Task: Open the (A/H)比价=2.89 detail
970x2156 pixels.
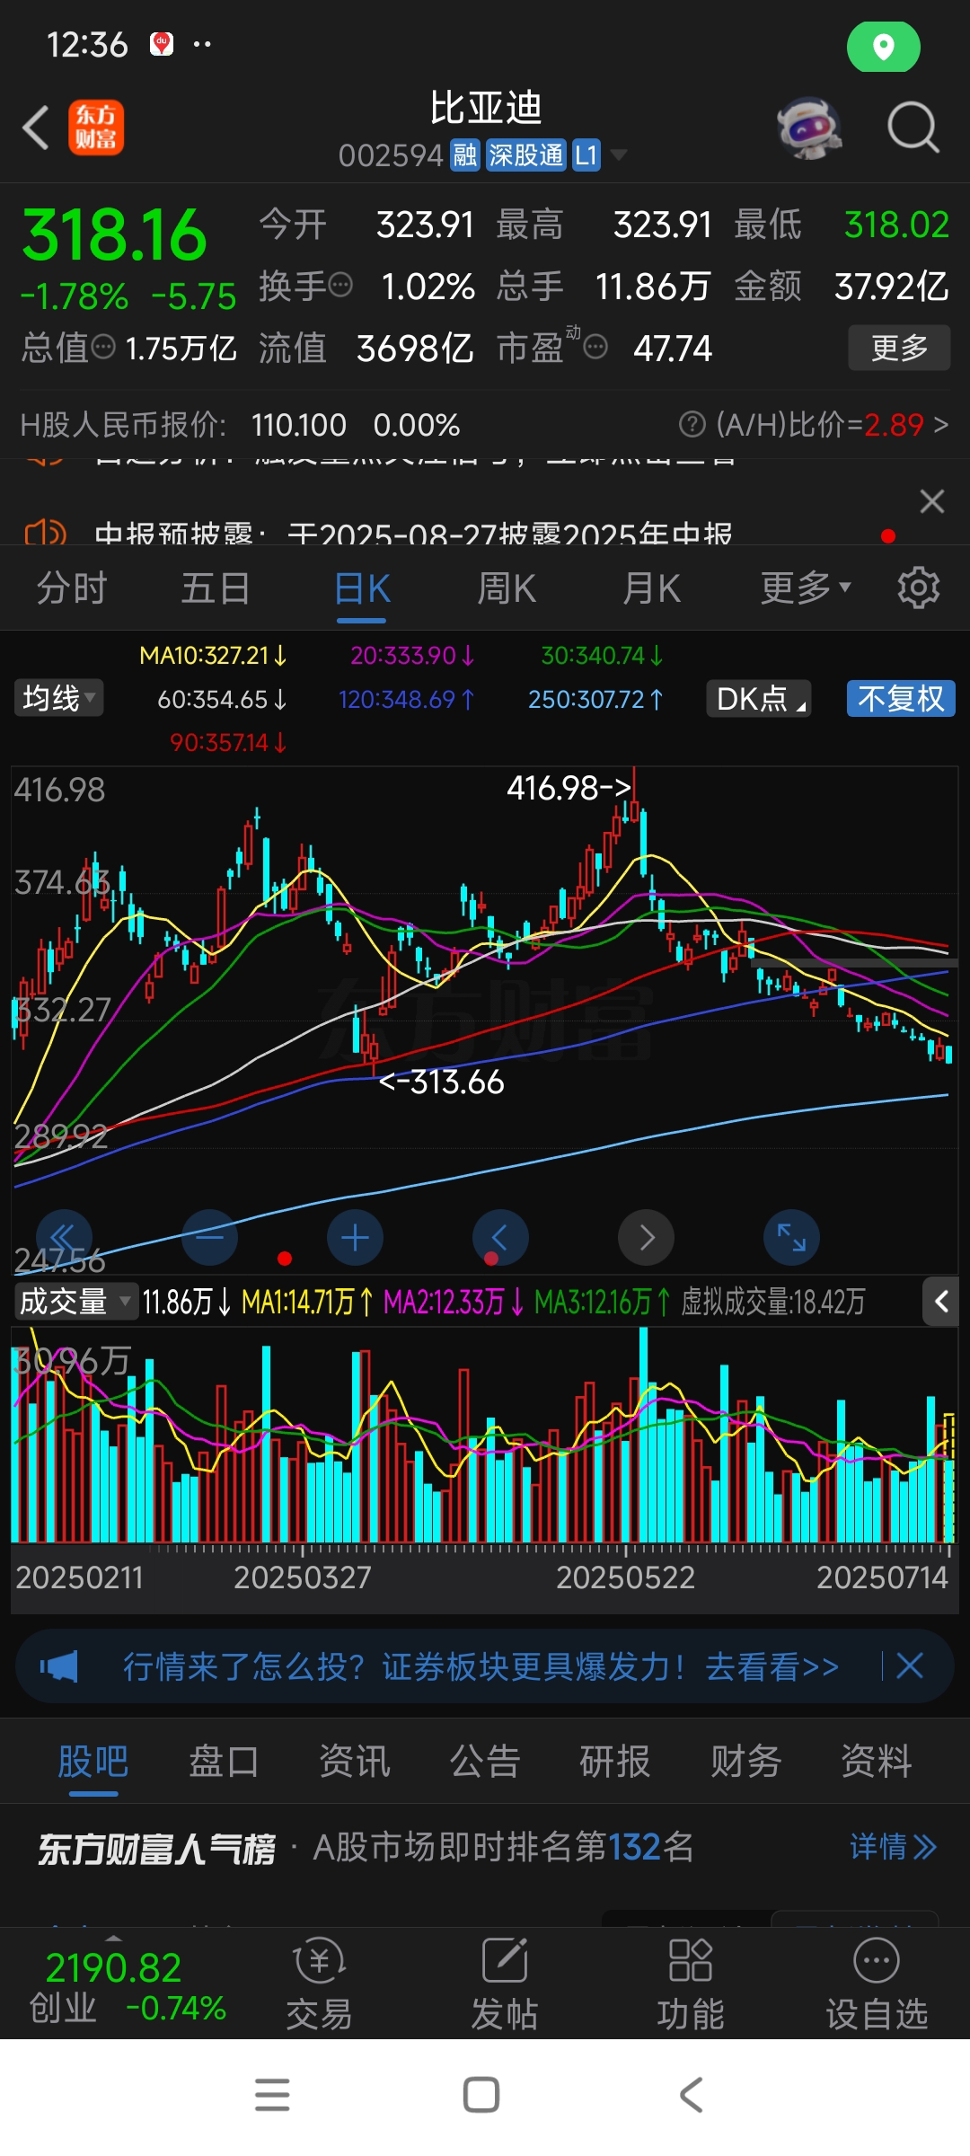Action: (832, 424)
